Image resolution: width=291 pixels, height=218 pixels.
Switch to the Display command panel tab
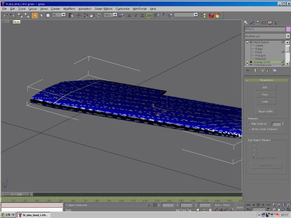click(270, 22)
